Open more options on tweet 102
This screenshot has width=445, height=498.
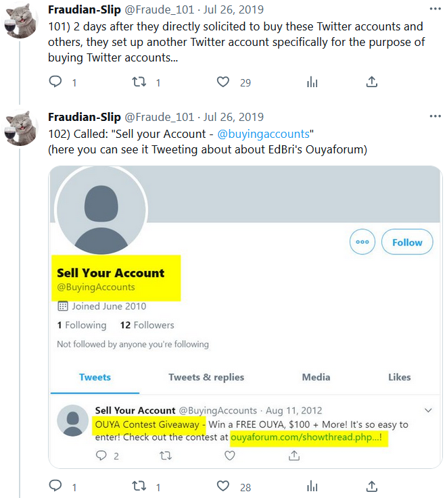coord(434,116)
